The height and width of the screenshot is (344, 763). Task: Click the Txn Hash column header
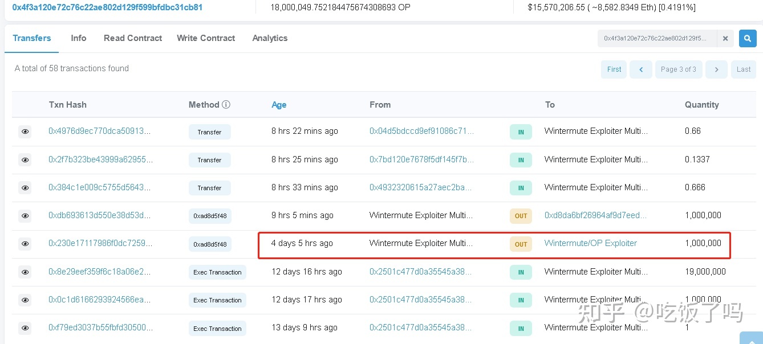pos(68,105)
